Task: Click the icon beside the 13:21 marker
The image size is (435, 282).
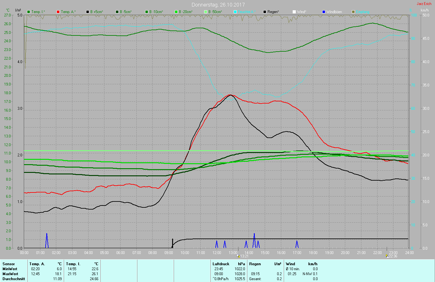Action: pyautogui.click(x=238, y=256)
